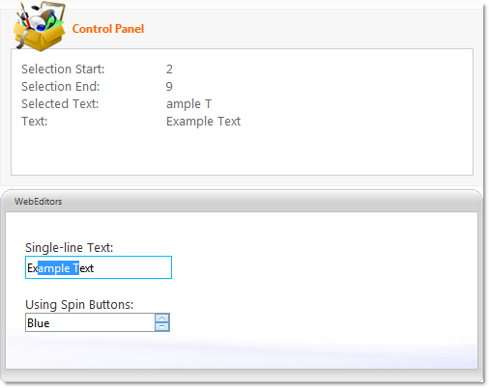Click the Selected Text label

point(60,104)
